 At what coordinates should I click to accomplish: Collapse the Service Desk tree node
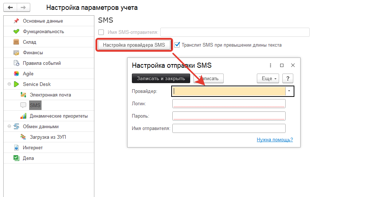tap(9, 84)
